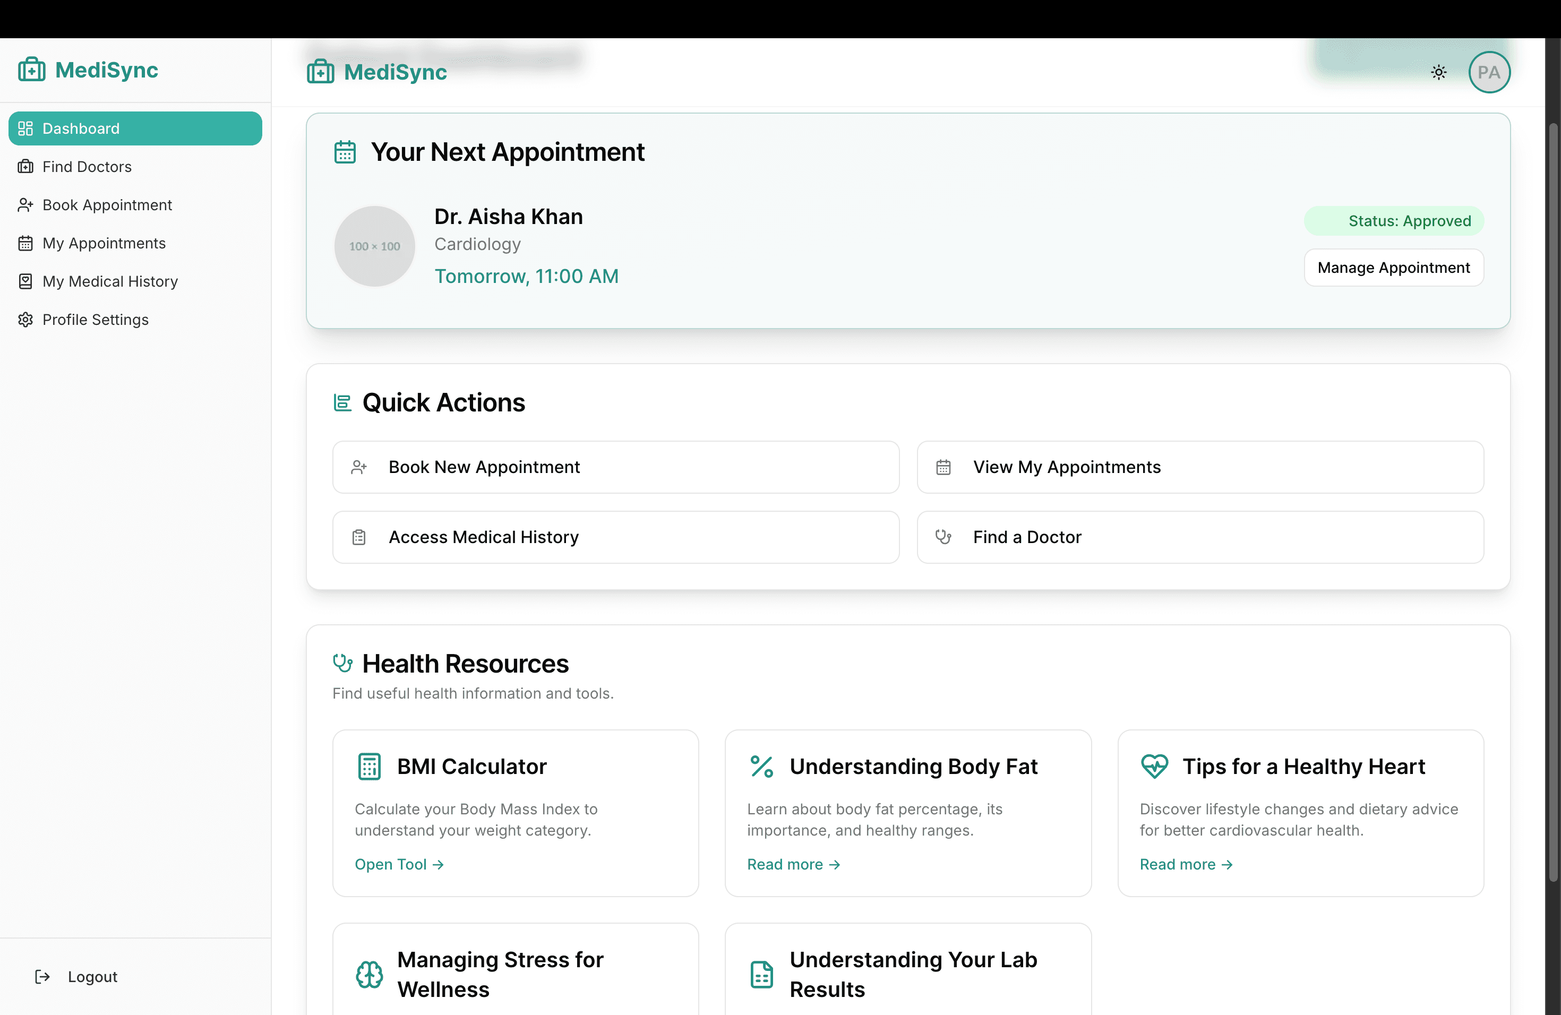Viewport: 1561px width, 1015px height.
Task: Click the page vertical scrollbar
Action: coord(1553,502)
